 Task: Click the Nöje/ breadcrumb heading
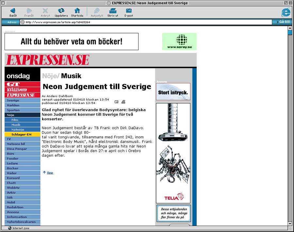point(51,76)
